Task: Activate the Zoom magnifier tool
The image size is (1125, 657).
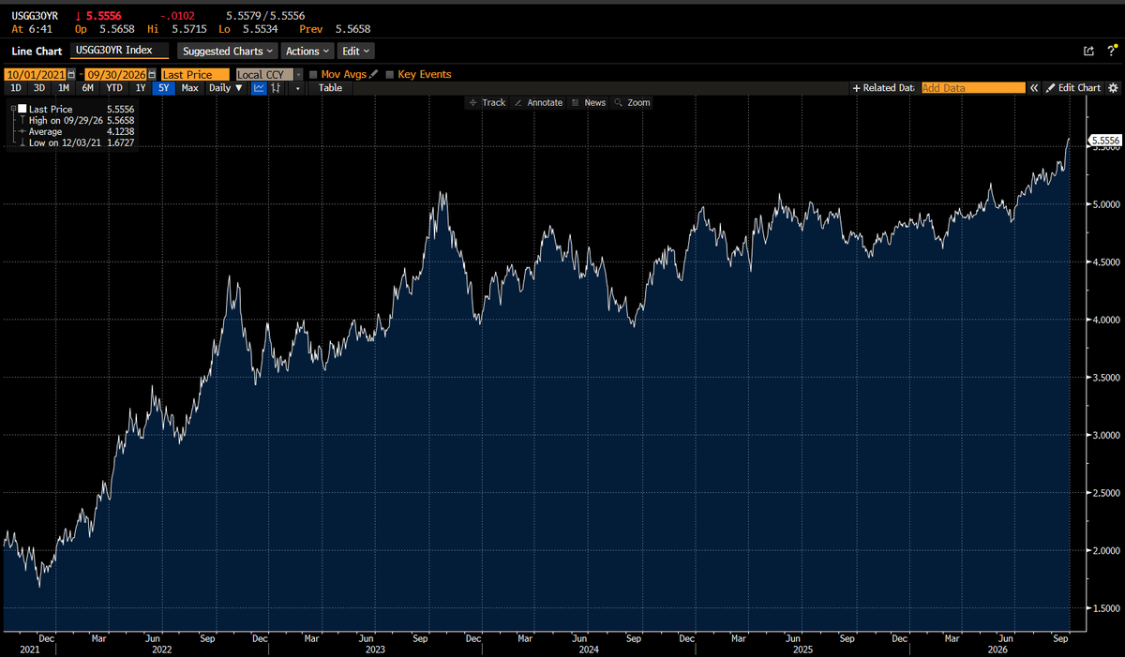Action: pyautogui.click(x=633, y=102)
